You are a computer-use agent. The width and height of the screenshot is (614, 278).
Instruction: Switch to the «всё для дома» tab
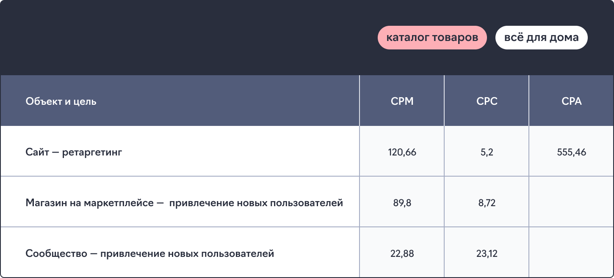pos(541,38)
